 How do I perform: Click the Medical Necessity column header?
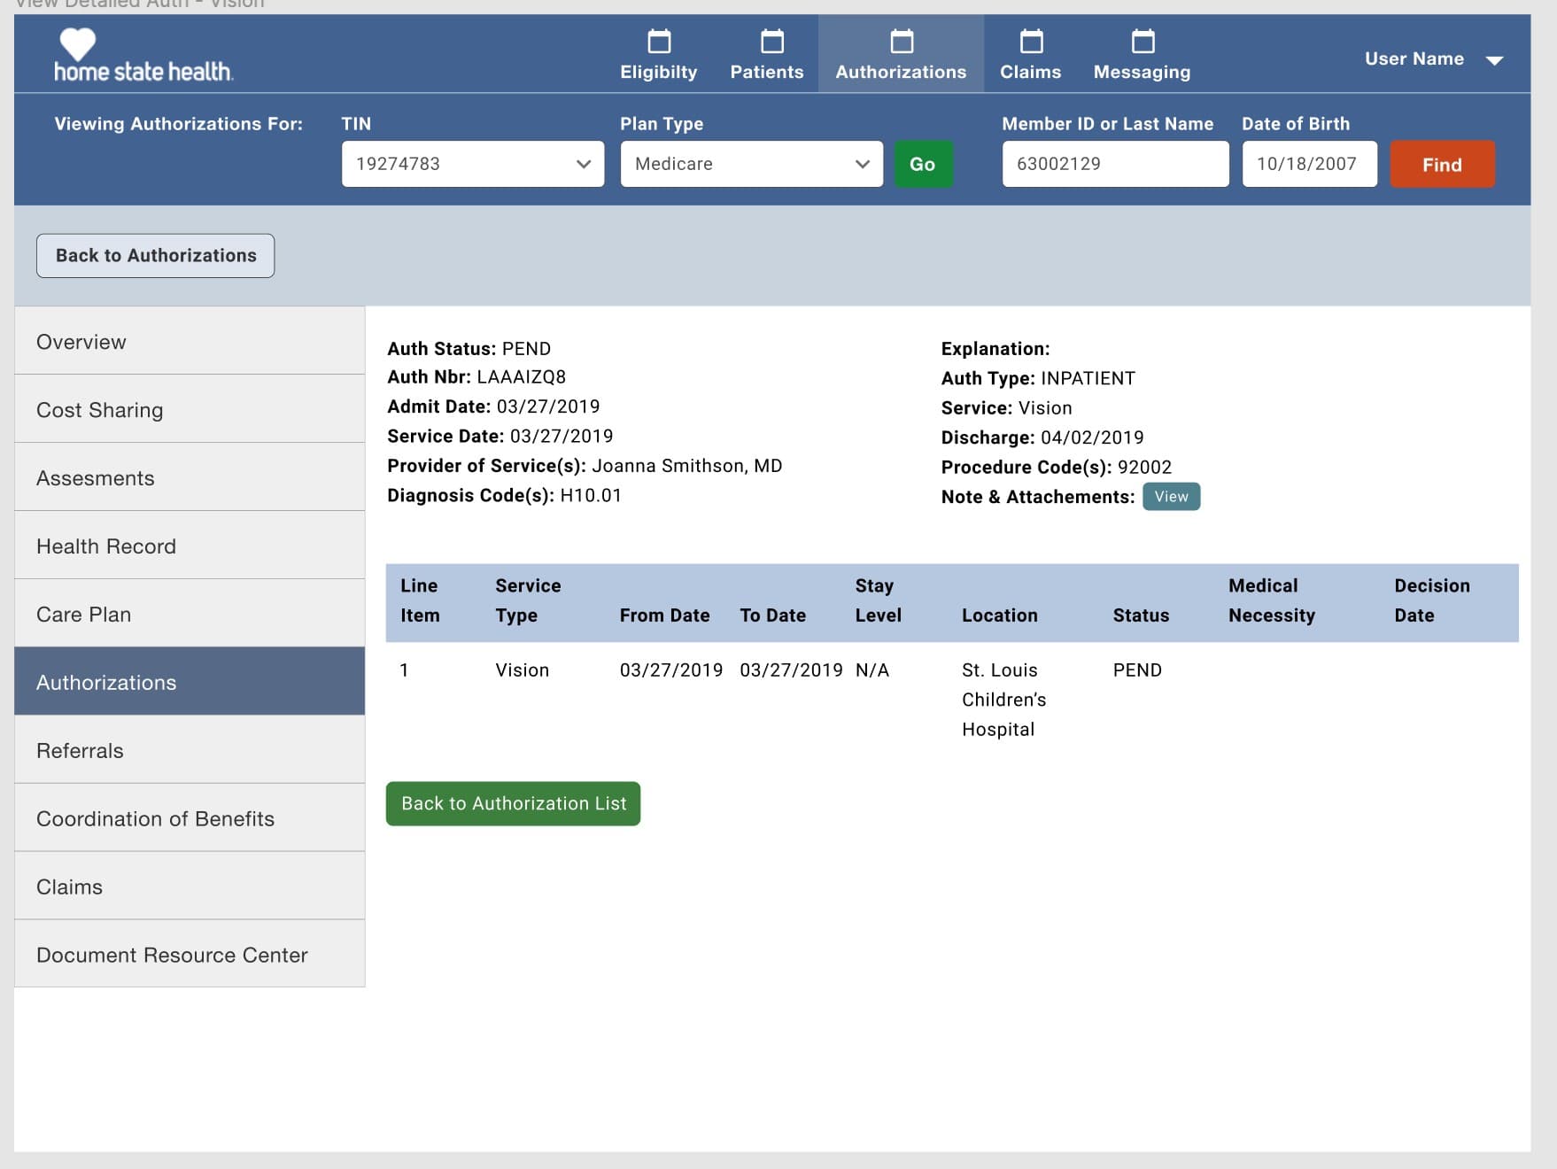click(1271, 600)
